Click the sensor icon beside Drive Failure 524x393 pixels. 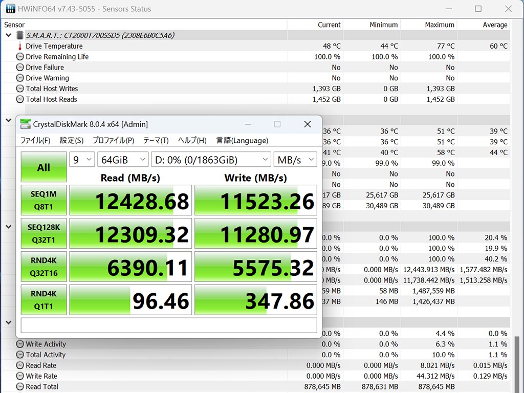click(20, 68)
